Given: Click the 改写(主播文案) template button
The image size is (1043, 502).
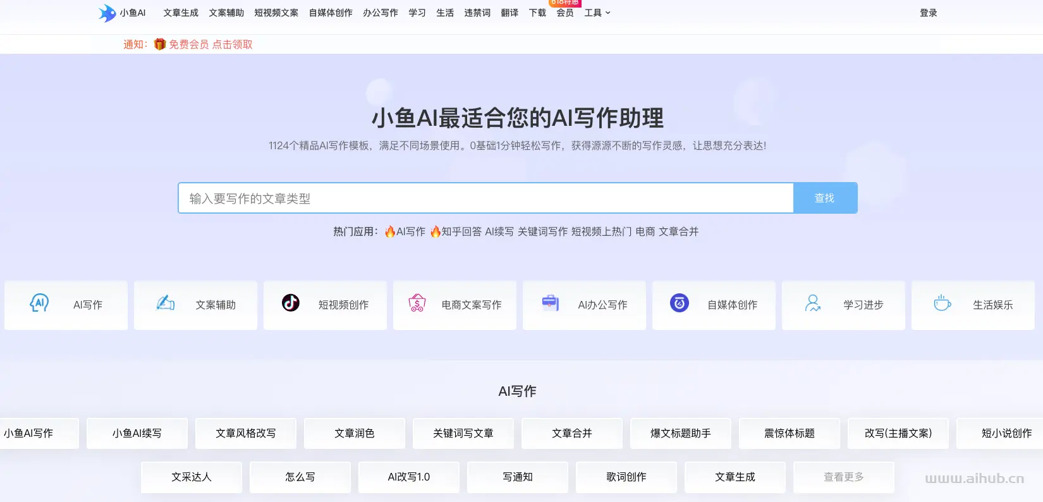Looking at the screenshot, I should pos(898,433).
